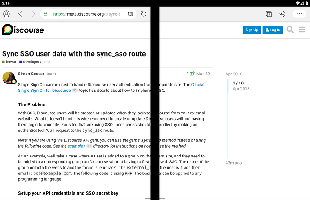
Task: Click the status bar clock 2:16
Action: pyautogui.click(x=6, y=3)
